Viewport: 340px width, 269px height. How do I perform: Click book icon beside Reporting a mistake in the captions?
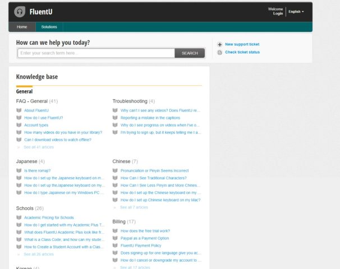[x=115, y=118]
